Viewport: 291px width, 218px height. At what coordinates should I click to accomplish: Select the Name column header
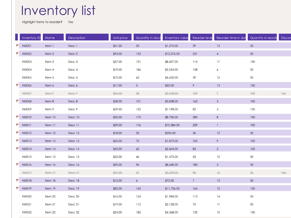pyautogui.click(x=53, y=37)
